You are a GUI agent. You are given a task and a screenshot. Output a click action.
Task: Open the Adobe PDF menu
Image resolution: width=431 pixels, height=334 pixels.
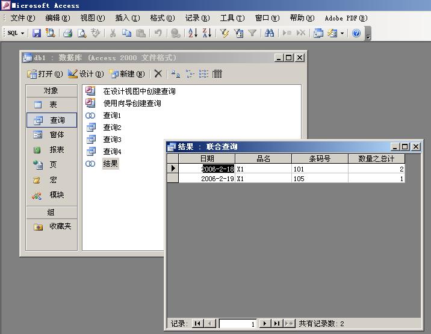(x=346, y=18)
